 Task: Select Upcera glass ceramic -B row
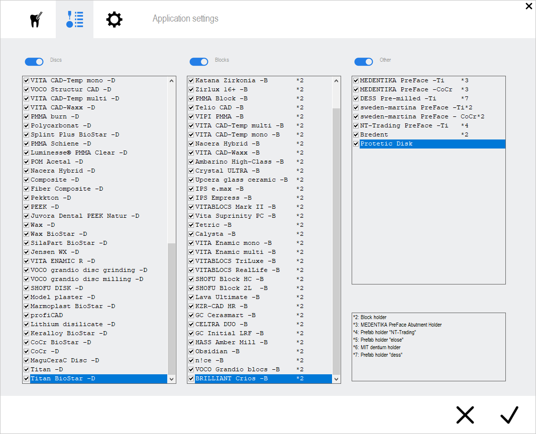tap(260, 180)
